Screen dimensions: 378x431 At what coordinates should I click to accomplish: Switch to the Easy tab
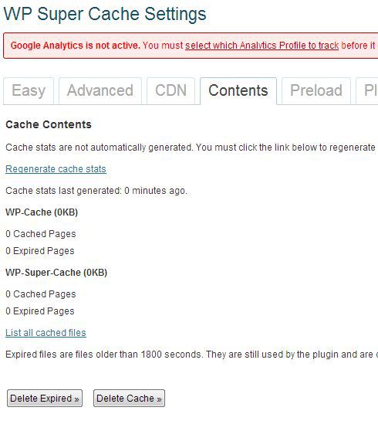29,91
